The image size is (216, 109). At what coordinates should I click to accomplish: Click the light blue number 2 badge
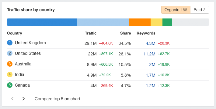(10, 53)
